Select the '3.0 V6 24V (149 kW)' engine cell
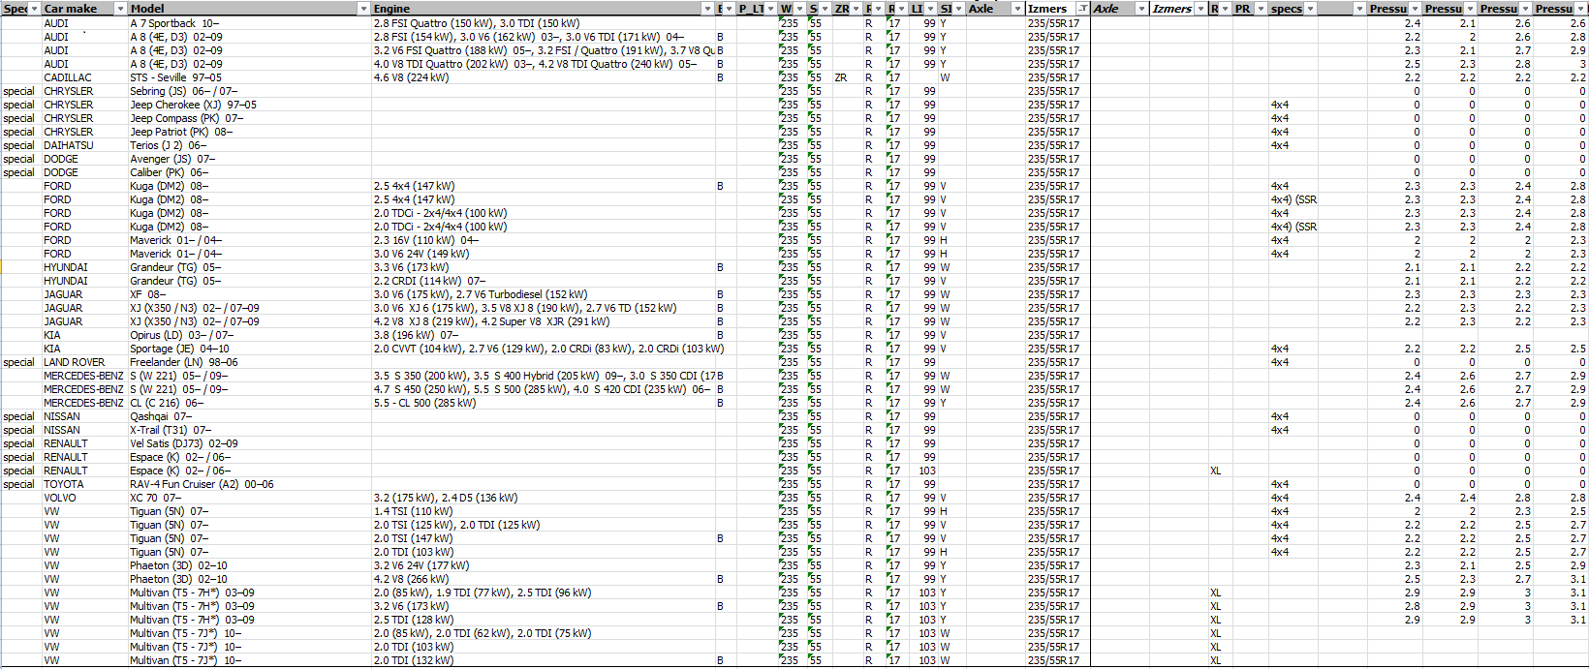Image resolution: width=1589 pixels, height=669 pixels. [543, 254]
